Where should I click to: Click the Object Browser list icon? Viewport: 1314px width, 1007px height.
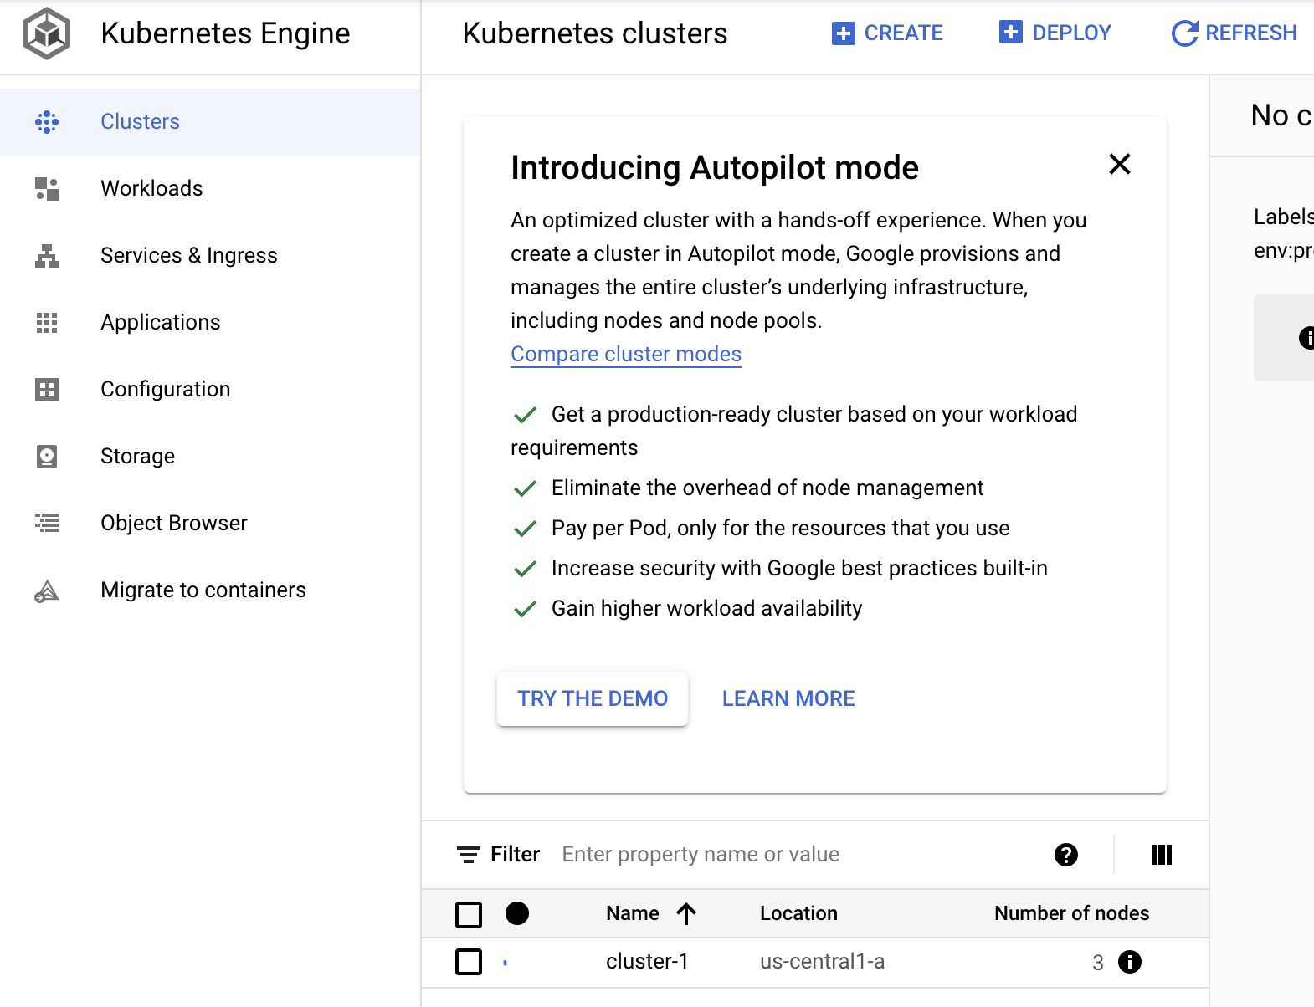(47, 524)
